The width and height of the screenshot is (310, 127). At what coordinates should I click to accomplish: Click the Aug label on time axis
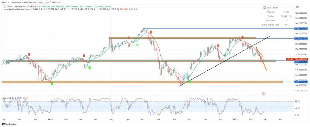click(x=158, y=119)
